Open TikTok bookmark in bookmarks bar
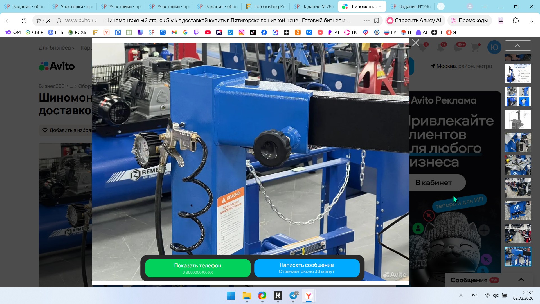Viewport: 540px width, 304px height. 253,32
